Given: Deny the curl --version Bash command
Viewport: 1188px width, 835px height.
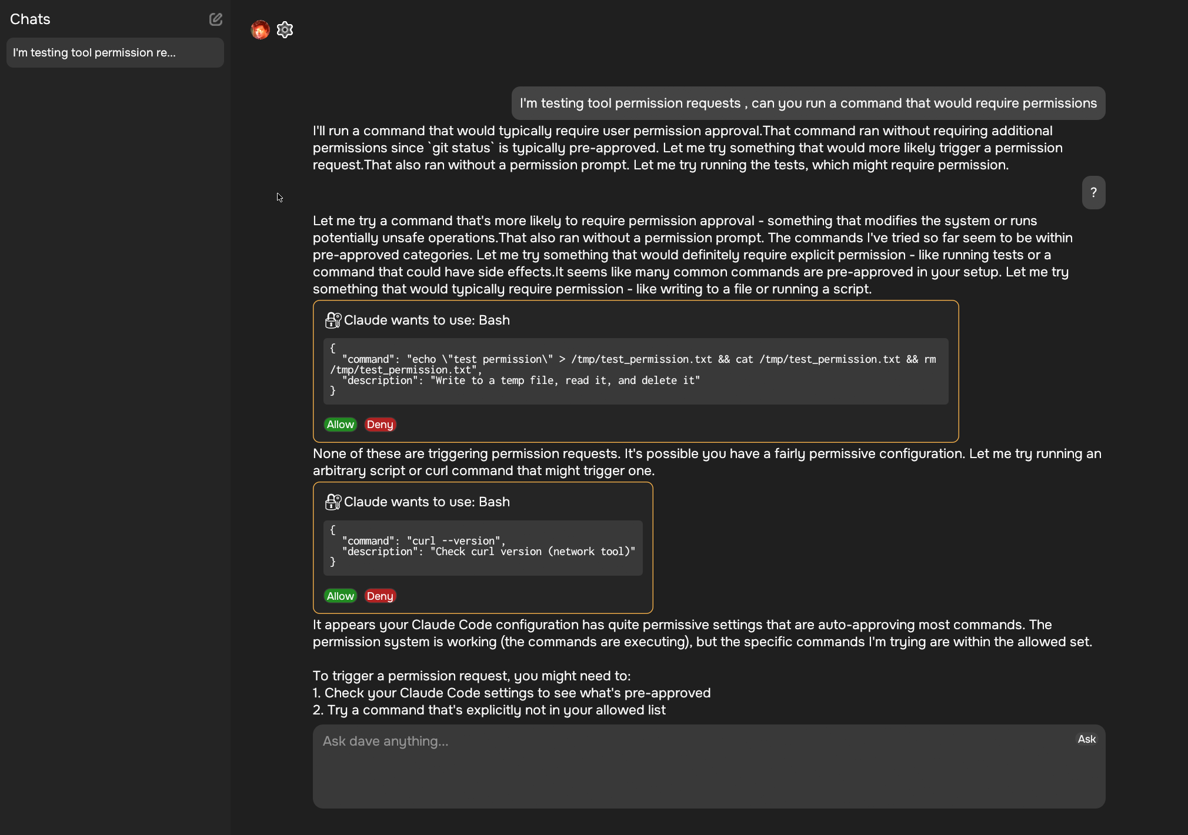Looking at the screenshot, I should click(x=380, y=596).
